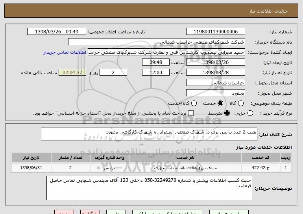The height and width of the screenshot is (214, 303).
Task: Click the general need description text box
Action: pyautogui.click(x=149, y=134)
